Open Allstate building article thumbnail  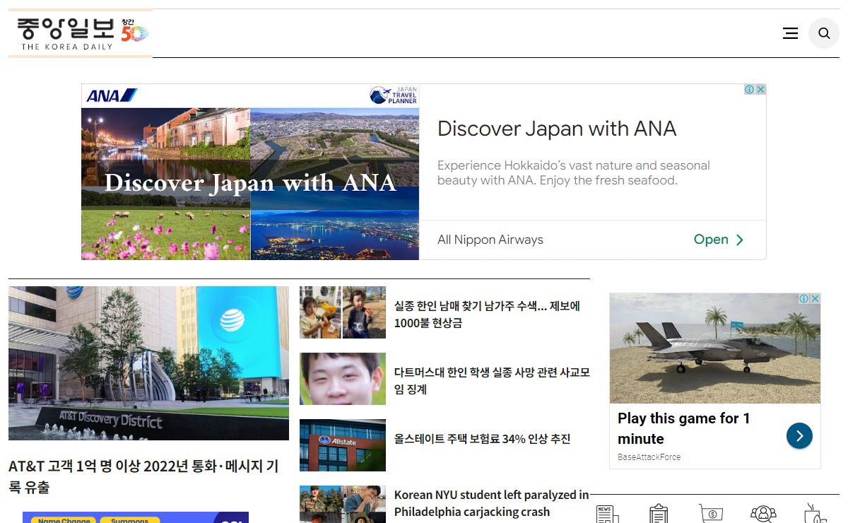(343, 445)
